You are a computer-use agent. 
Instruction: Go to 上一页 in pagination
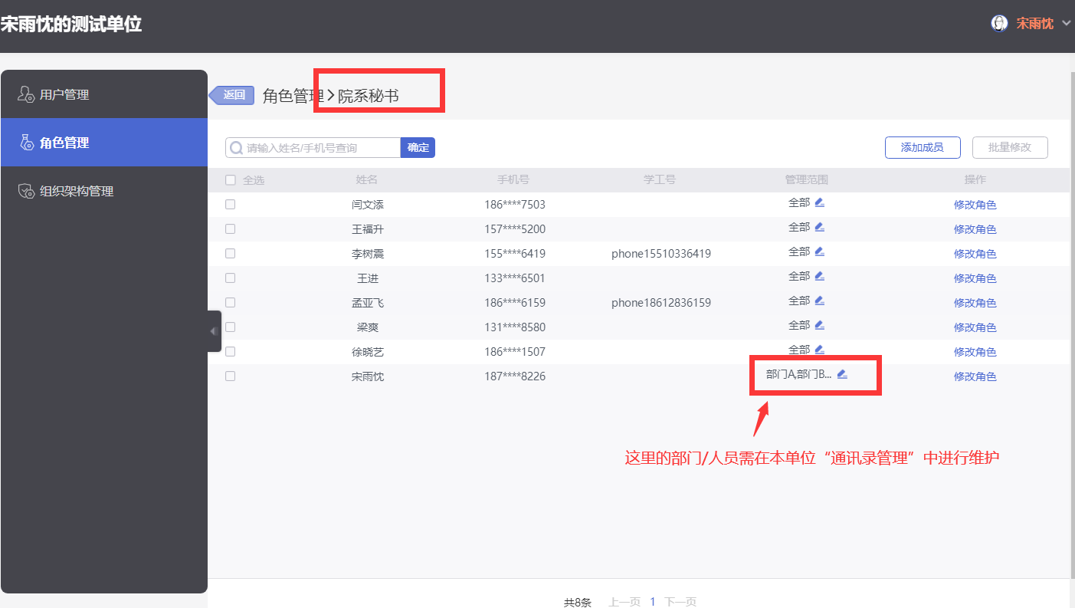point(624,602)
